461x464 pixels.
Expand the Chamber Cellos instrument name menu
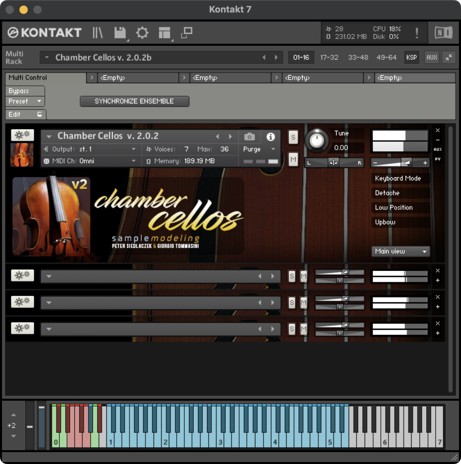(x=49, y=136)
